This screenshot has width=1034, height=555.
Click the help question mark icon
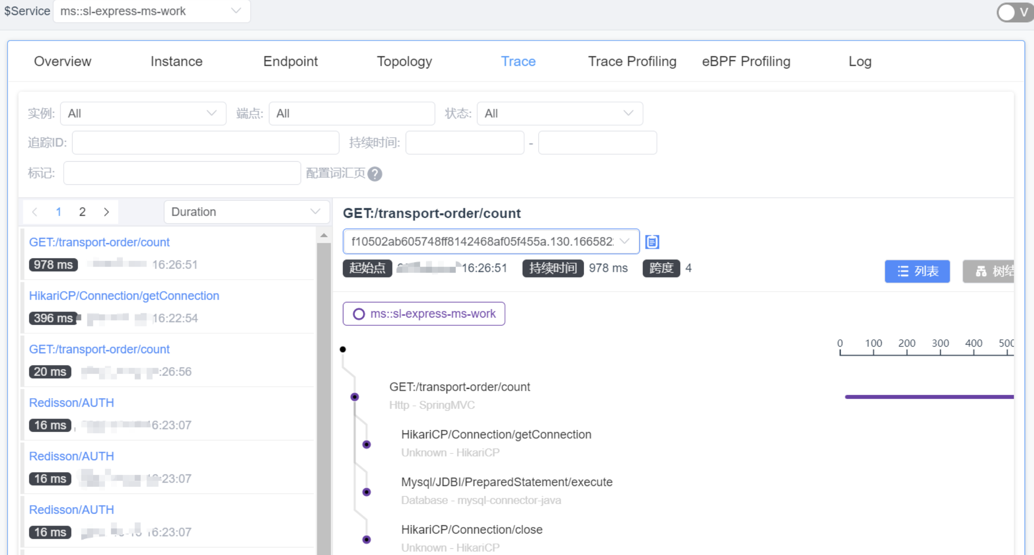click(x=375, y=174)
